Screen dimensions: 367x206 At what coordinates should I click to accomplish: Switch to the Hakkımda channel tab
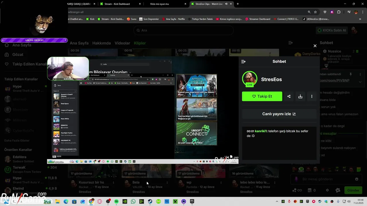pyautogui.click(x=101, y=43)
